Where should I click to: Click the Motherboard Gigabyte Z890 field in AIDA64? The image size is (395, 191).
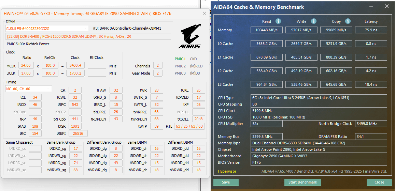(x=319, y=156)
